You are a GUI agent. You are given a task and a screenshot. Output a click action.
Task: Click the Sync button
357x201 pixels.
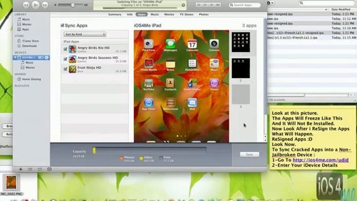249,155
